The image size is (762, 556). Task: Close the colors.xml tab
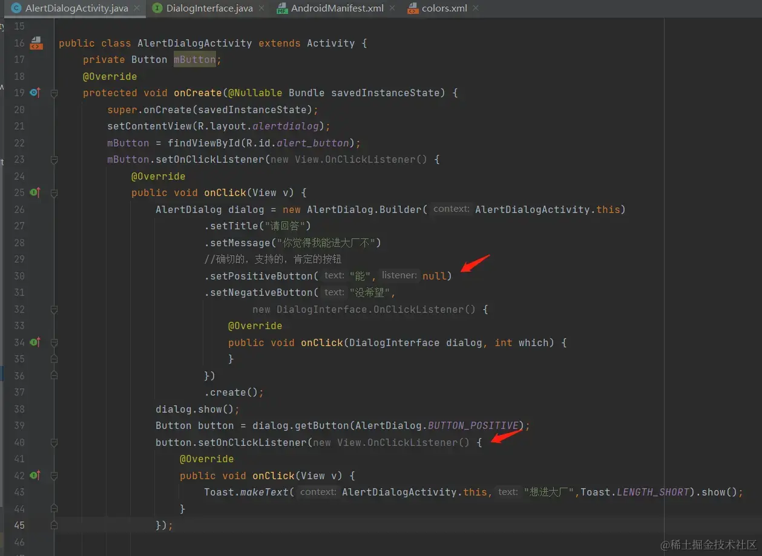point(476,8)
